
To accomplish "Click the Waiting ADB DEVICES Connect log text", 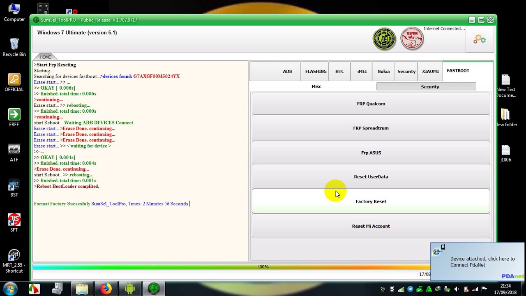I will (99, 123).
